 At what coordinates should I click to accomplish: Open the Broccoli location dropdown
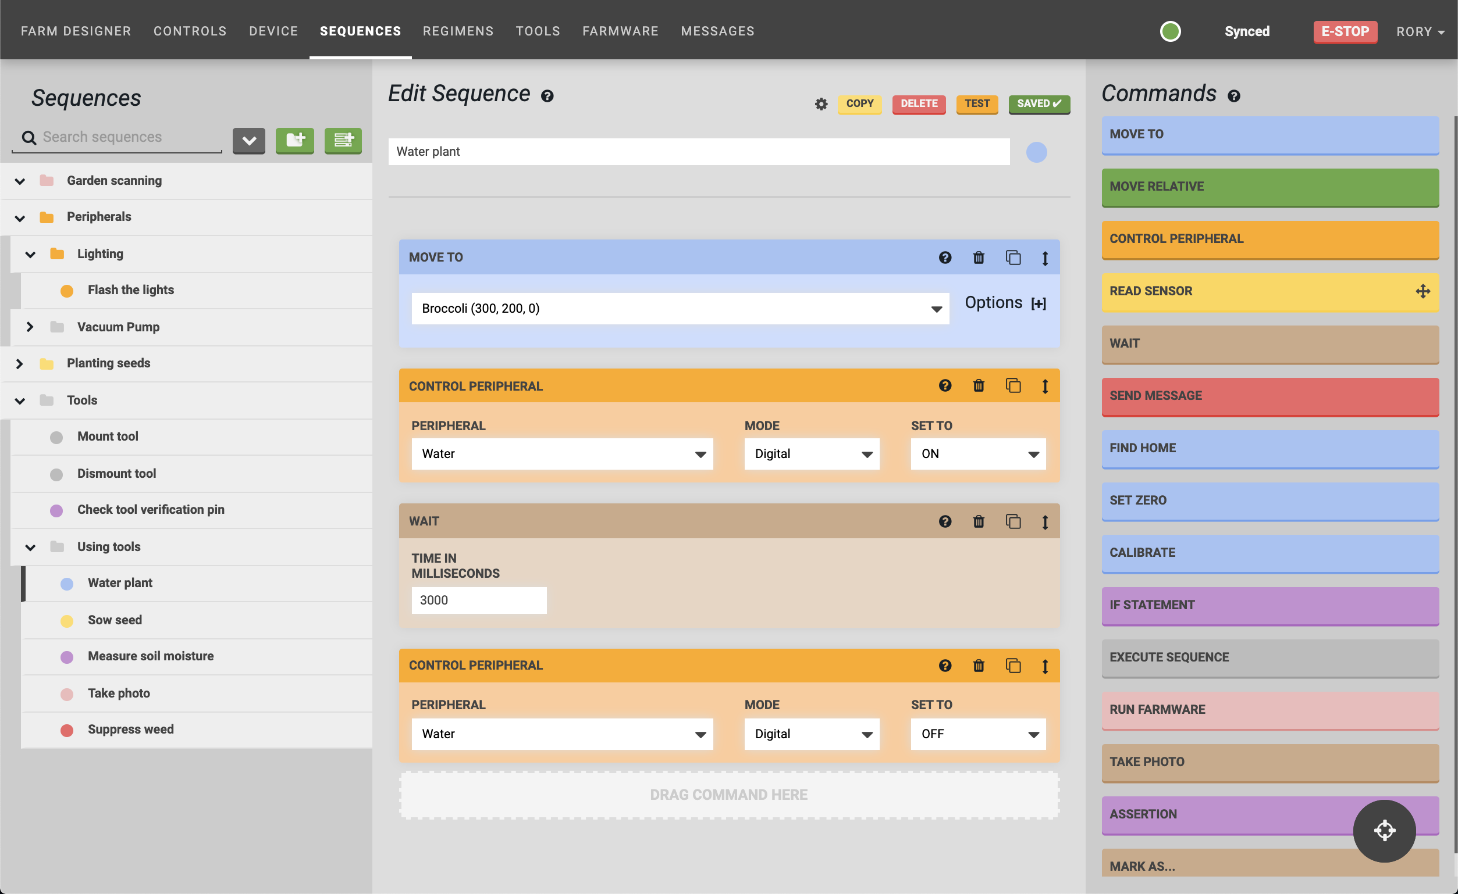680,309
